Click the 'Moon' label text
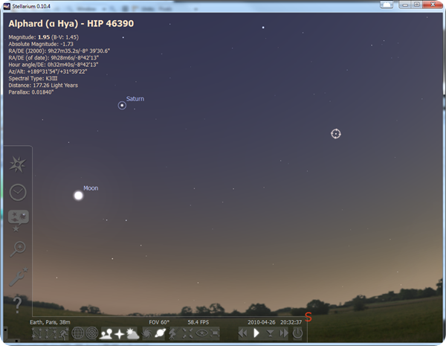446x346 pixels. click(91, 188)
